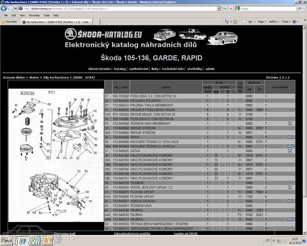This screenshot has height=246, width=307.
Task: Click the carburetor exploded diagram image
Action: [x=56, y=155]
